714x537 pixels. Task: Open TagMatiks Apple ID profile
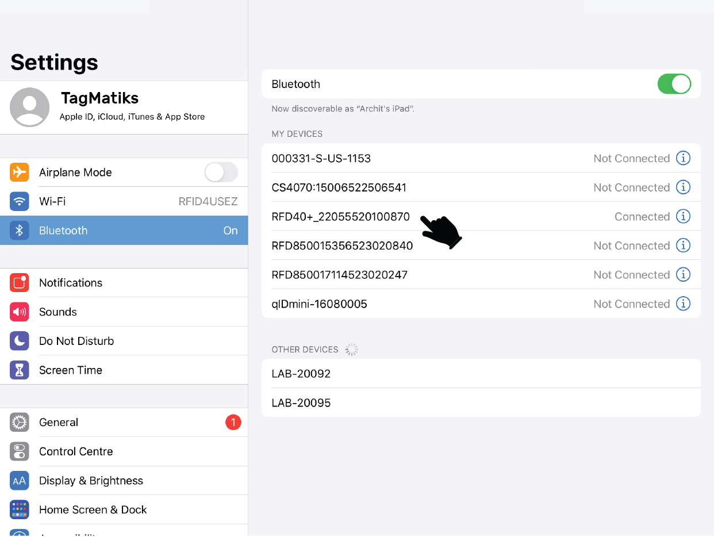124,108
